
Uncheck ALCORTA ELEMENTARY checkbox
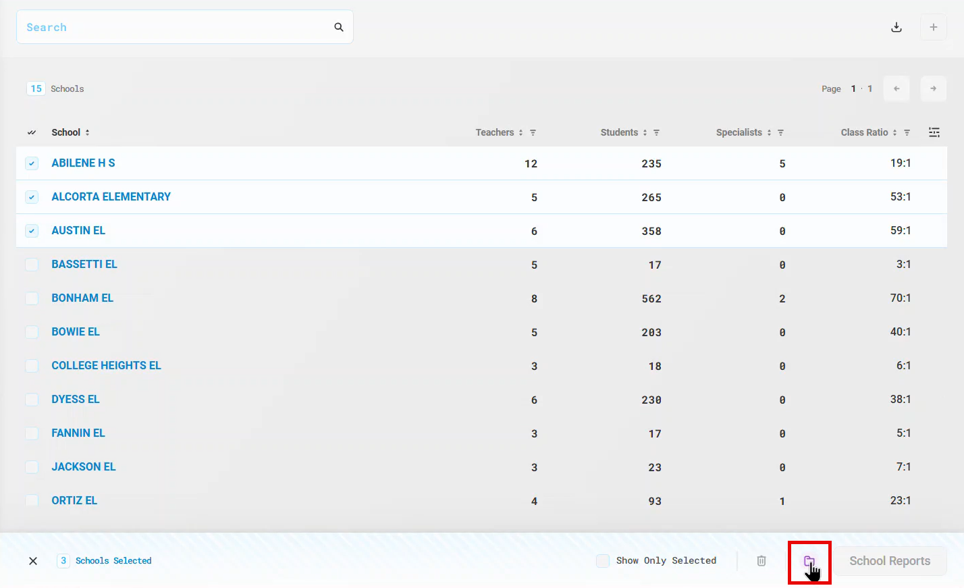(x=32, y=197)
